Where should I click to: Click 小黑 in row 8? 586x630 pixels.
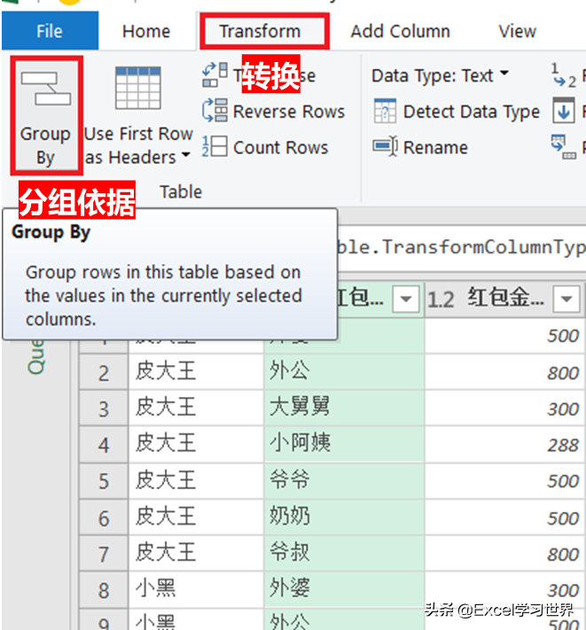tap(196, 589)
